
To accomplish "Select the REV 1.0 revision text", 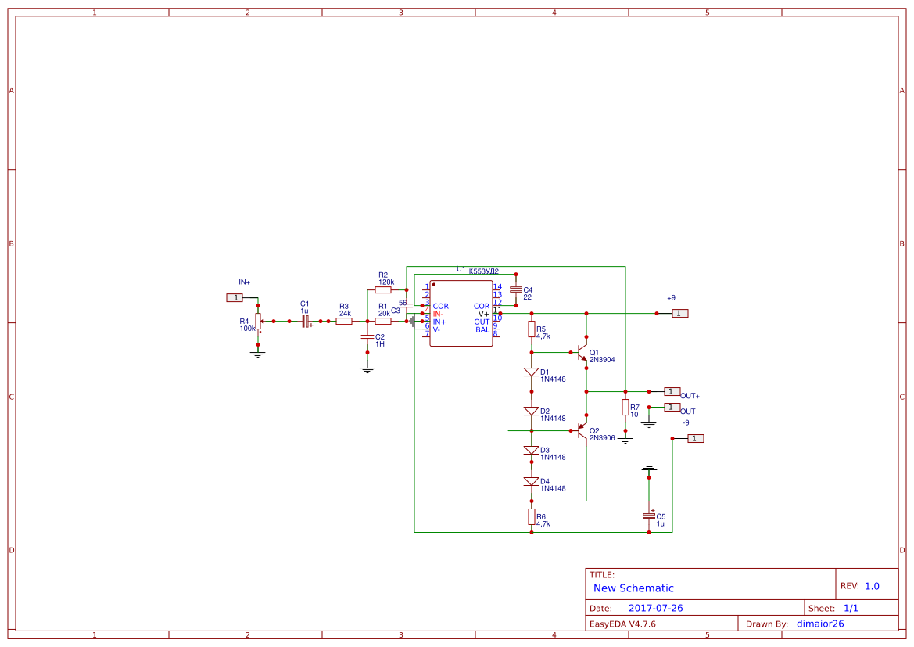I will coord(862,584).
